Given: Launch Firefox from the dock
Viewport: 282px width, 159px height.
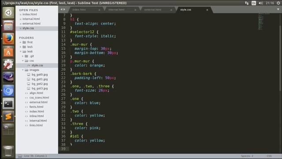Looking at the screenshot, I should point(8,38).
